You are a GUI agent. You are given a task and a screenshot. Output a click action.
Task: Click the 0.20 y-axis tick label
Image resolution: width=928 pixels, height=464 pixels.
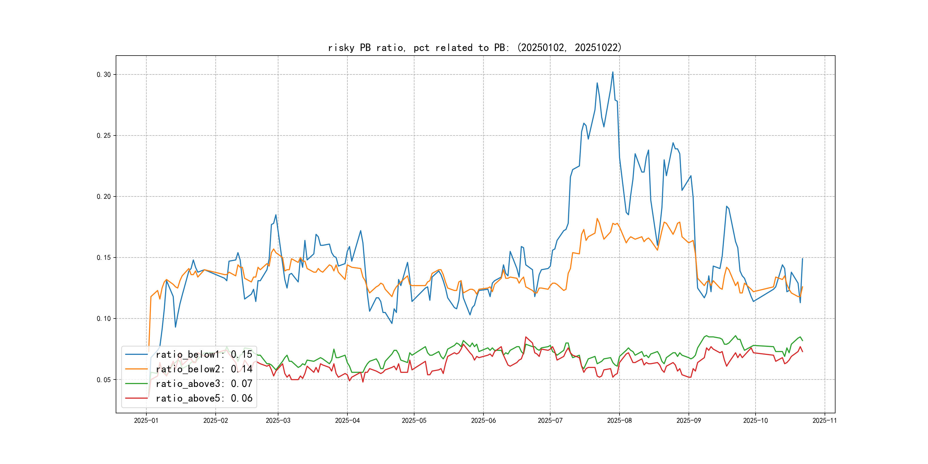pos(104,197)
